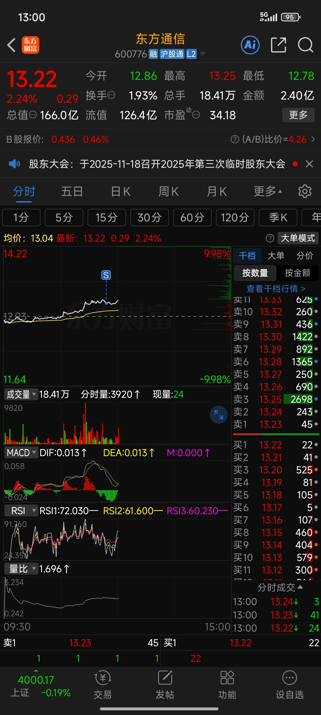The image size is (321, 715).
Task: Toggle 大单模式 mode
Action: 298,238
